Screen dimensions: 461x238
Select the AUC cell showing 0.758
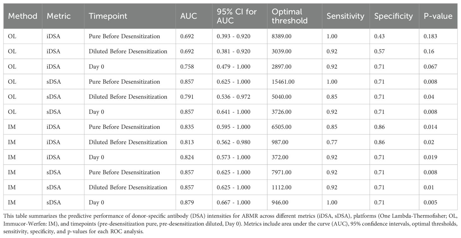click(x=187, y=67)
